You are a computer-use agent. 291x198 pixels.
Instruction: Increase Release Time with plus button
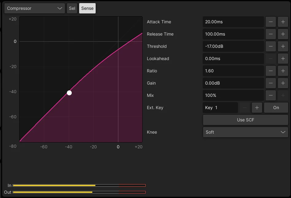coord(283,34)
